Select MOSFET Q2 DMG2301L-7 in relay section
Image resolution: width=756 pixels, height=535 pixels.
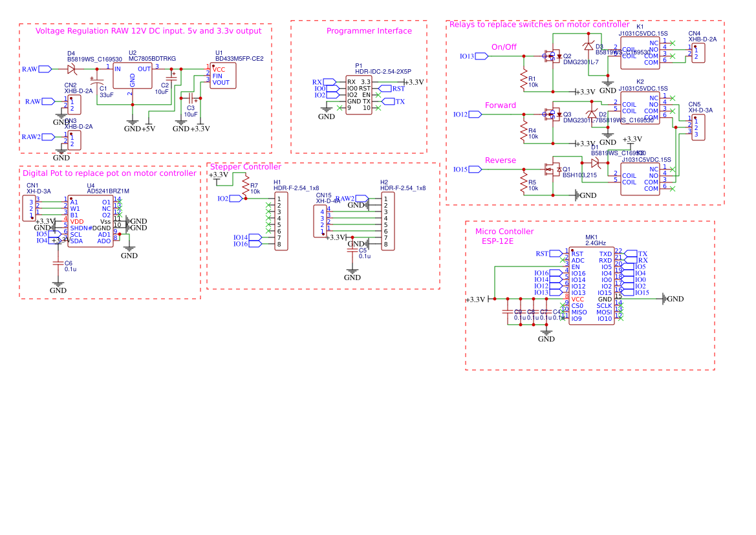click(x=554, y=56)
